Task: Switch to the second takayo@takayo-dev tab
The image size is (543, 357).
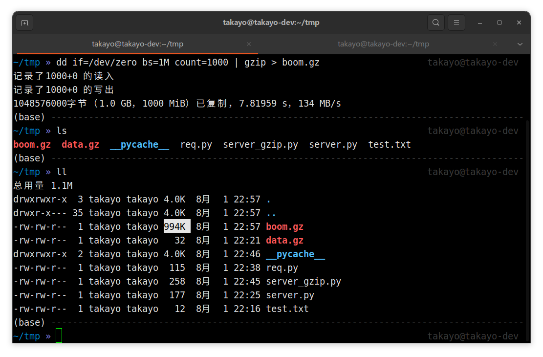Action: coord(383,44)
